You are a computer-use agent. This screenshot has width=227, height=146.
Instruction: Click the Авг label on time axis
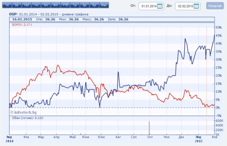click(x=118, y=137)
